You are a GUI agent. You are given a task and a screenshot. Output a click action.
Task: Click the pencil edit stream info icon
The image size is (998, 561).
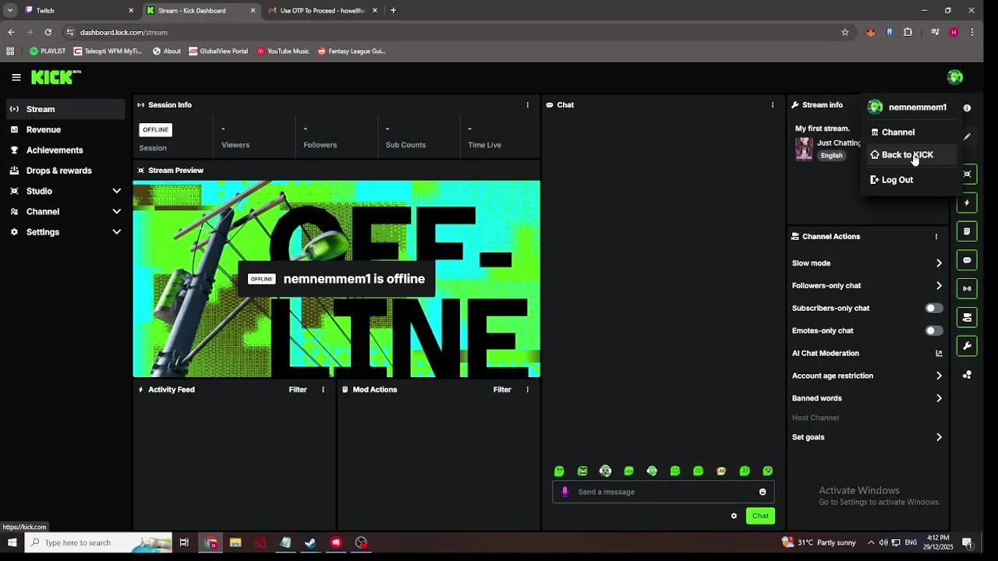pyautogui.click(x=967, y=136)
